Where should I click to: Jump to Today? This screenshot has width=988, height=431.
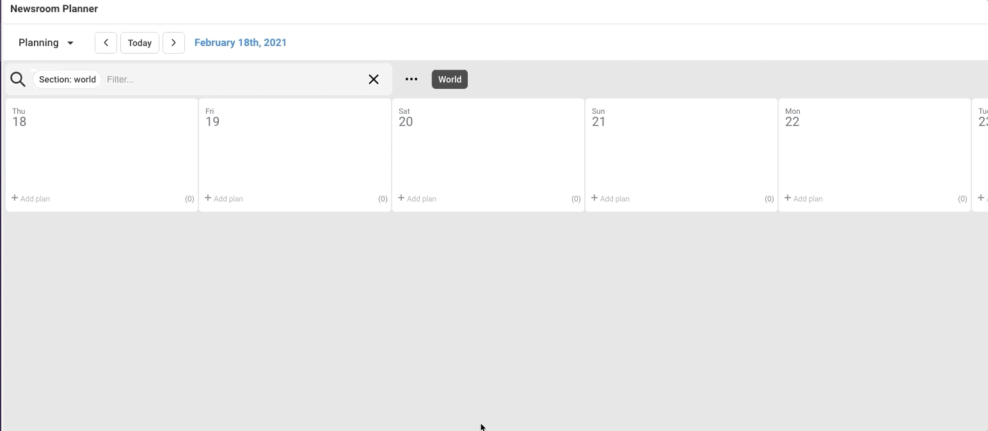139,43
